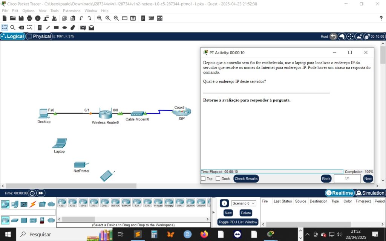386x241 pixels.
Task: Click the page number field 1/1
Action: coord(347,179)
